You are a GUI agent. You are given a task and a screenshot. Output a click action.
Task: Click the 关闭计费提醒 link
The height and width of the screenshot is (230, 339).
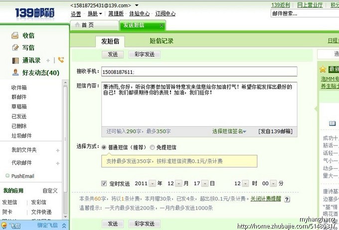pyautogui.click(x=266, y=199)
